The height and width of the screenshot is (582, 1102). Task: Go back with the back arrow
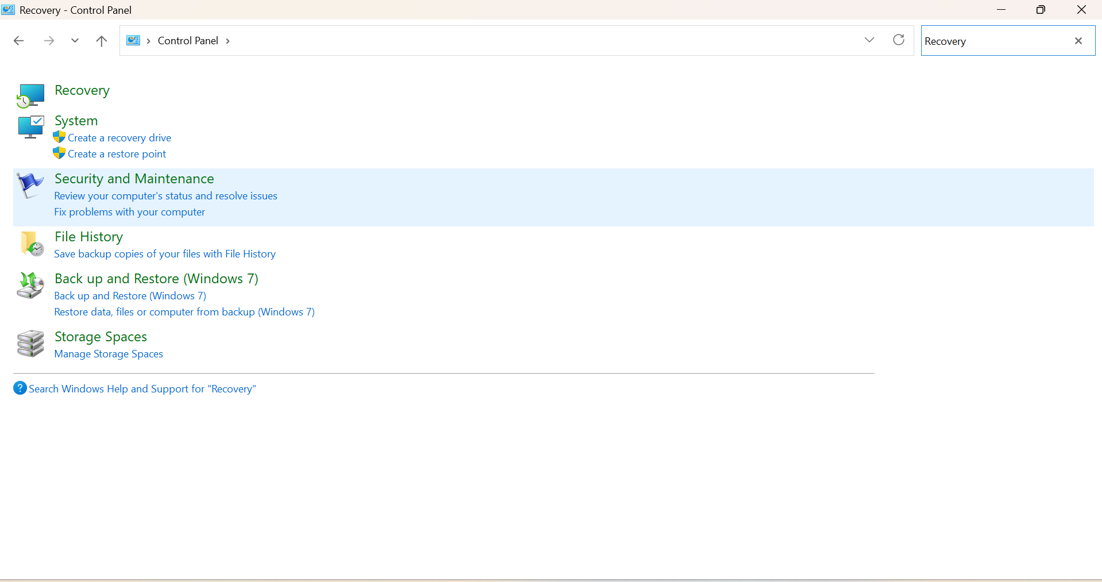tap(19, 41)
